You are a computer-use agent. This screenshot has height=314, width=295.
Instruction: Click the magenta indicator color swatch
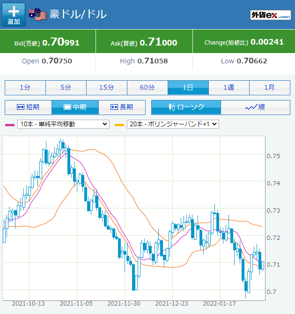coord(10,125)
